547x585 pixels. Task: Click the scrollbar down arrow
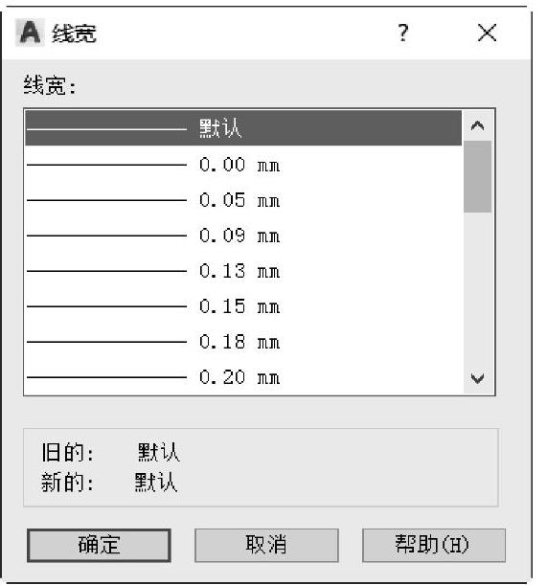478,378
